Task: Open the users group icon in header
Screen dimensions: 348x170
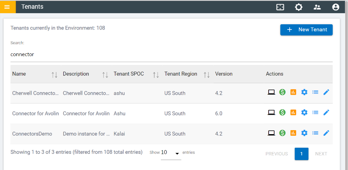Action: [x=317, y=7]
